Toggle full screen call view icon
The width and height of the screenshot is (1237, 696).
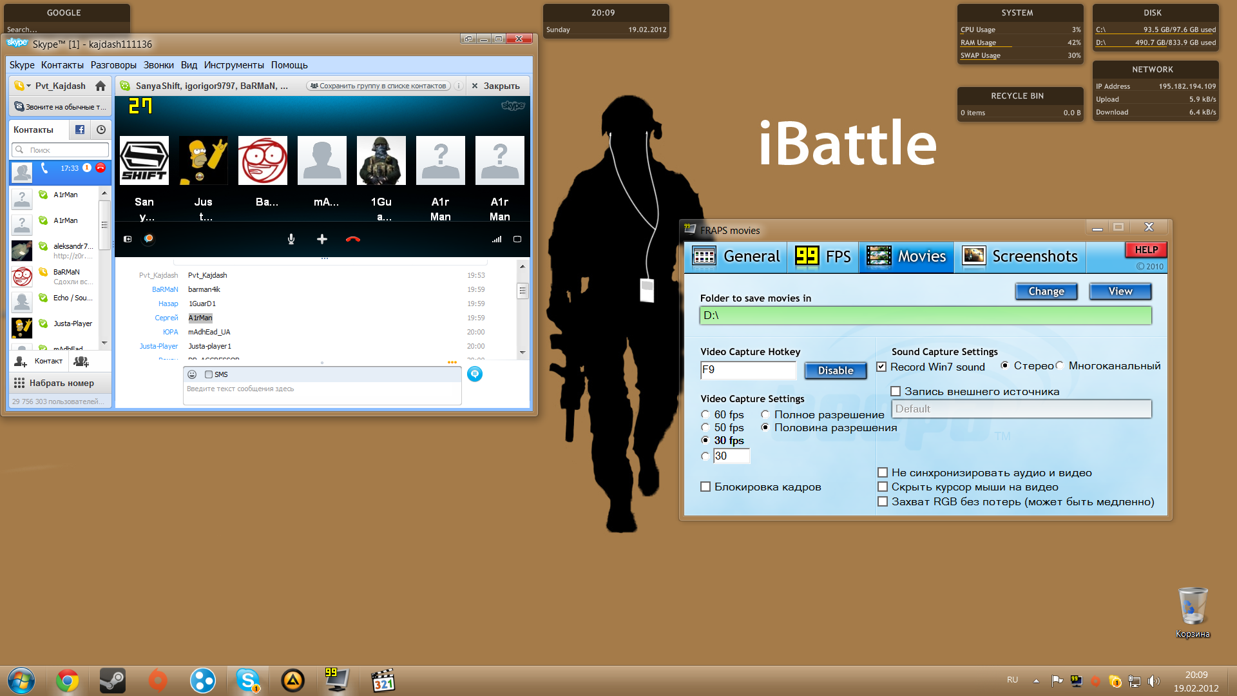click(x=517, y=239)
